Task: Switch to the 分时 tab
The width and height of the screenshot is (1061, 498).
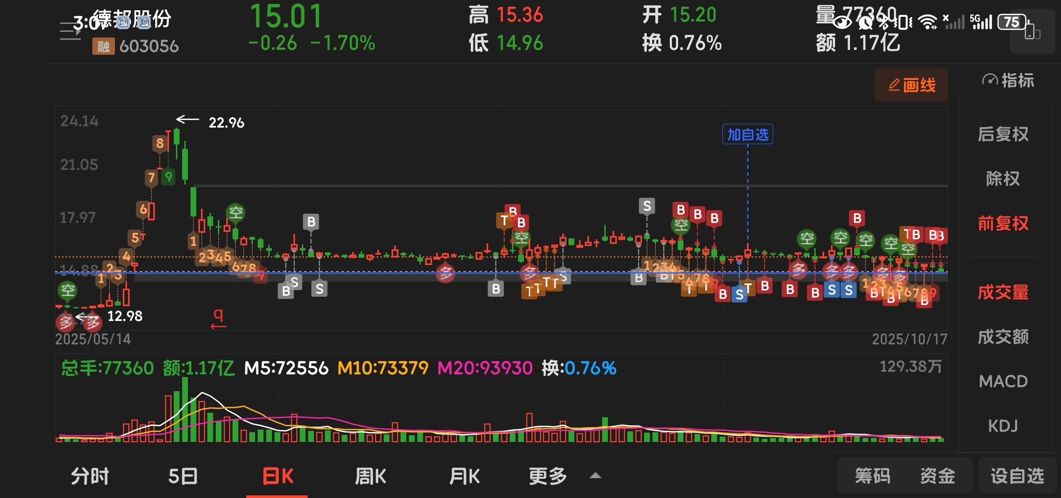Action: tap(90, 476)
